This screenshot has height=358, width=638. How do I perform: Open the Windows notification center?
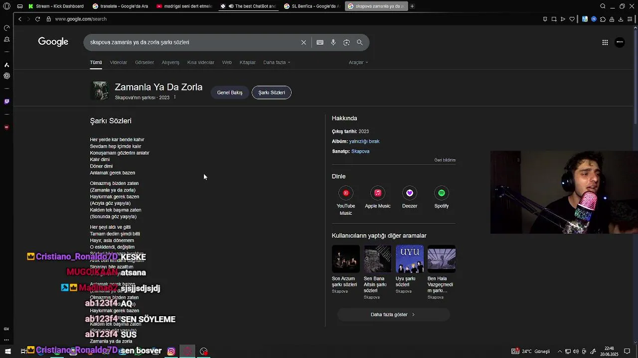coord(628,352)
